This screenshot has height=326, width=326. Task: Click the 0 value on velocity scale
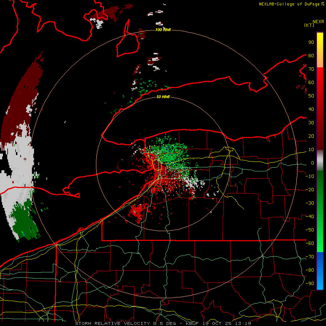pos(312,163)
